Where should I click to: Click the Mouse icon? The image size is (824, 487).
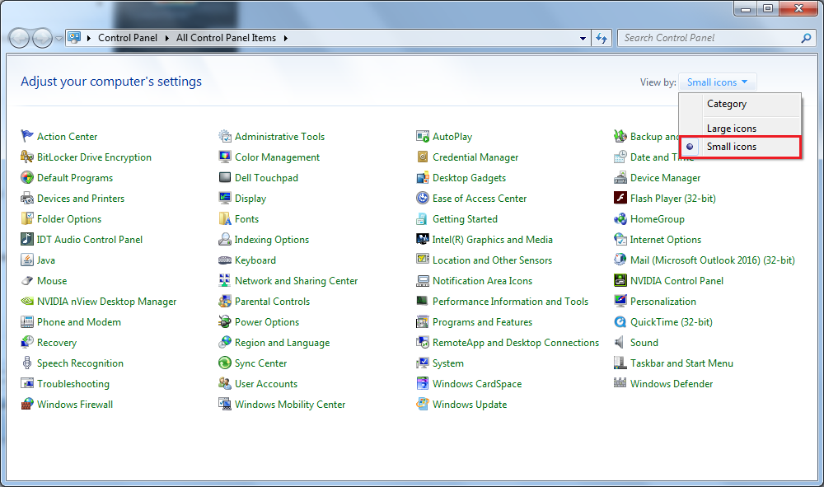click(x=27, y=280)
